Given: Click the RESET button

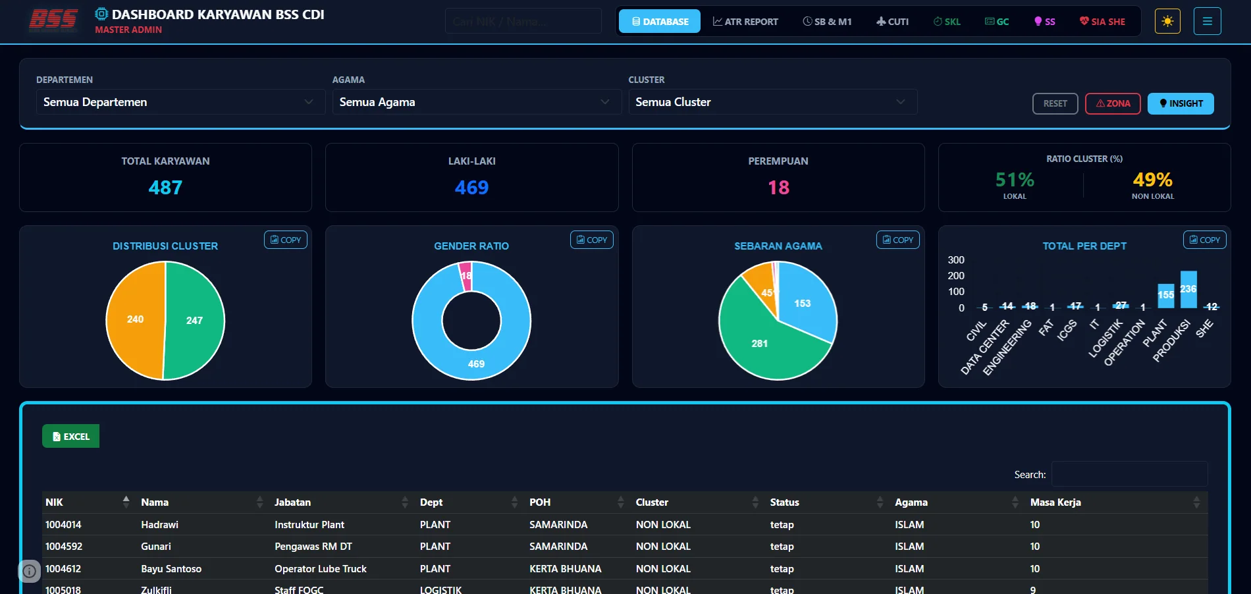Looking at the screenshot, I should [1055, 103].
